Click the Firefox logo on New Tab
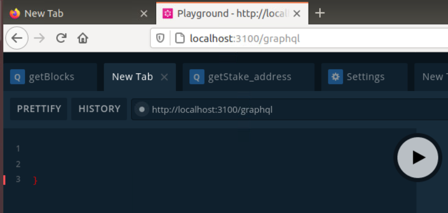Image resolution: width=448 pixels, height=213 pixels. [15, 13]
